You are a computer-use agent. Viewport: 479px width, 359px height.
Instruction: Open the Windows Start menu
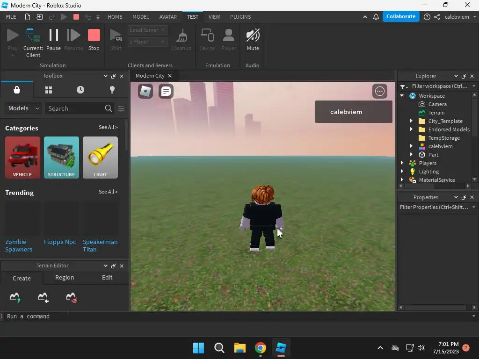pos(198,348)
